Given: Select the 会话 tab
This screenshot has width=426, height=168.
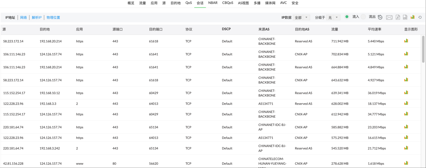Looking at the screenshot, I should (x=200, y=3).
